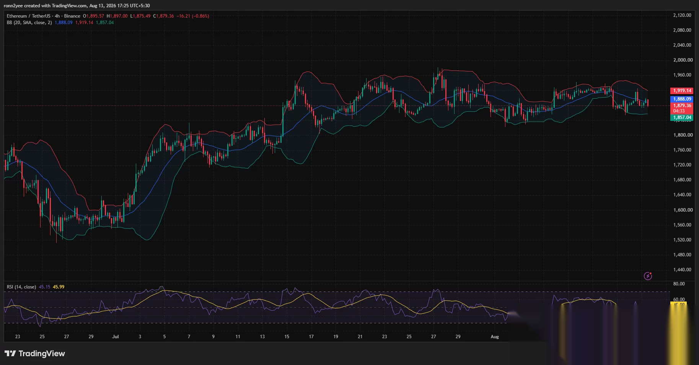699x365 pixels.
Task: Click the 1,600.00 price axis label
Action: [683, 210]
